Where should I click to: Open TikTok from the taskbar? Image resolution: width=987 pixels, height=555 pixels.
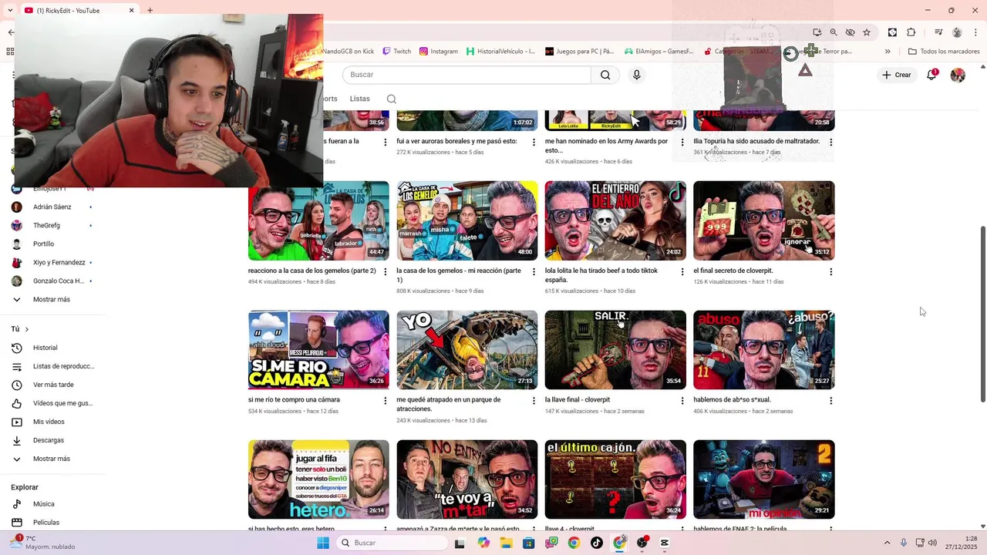[597, 543]
